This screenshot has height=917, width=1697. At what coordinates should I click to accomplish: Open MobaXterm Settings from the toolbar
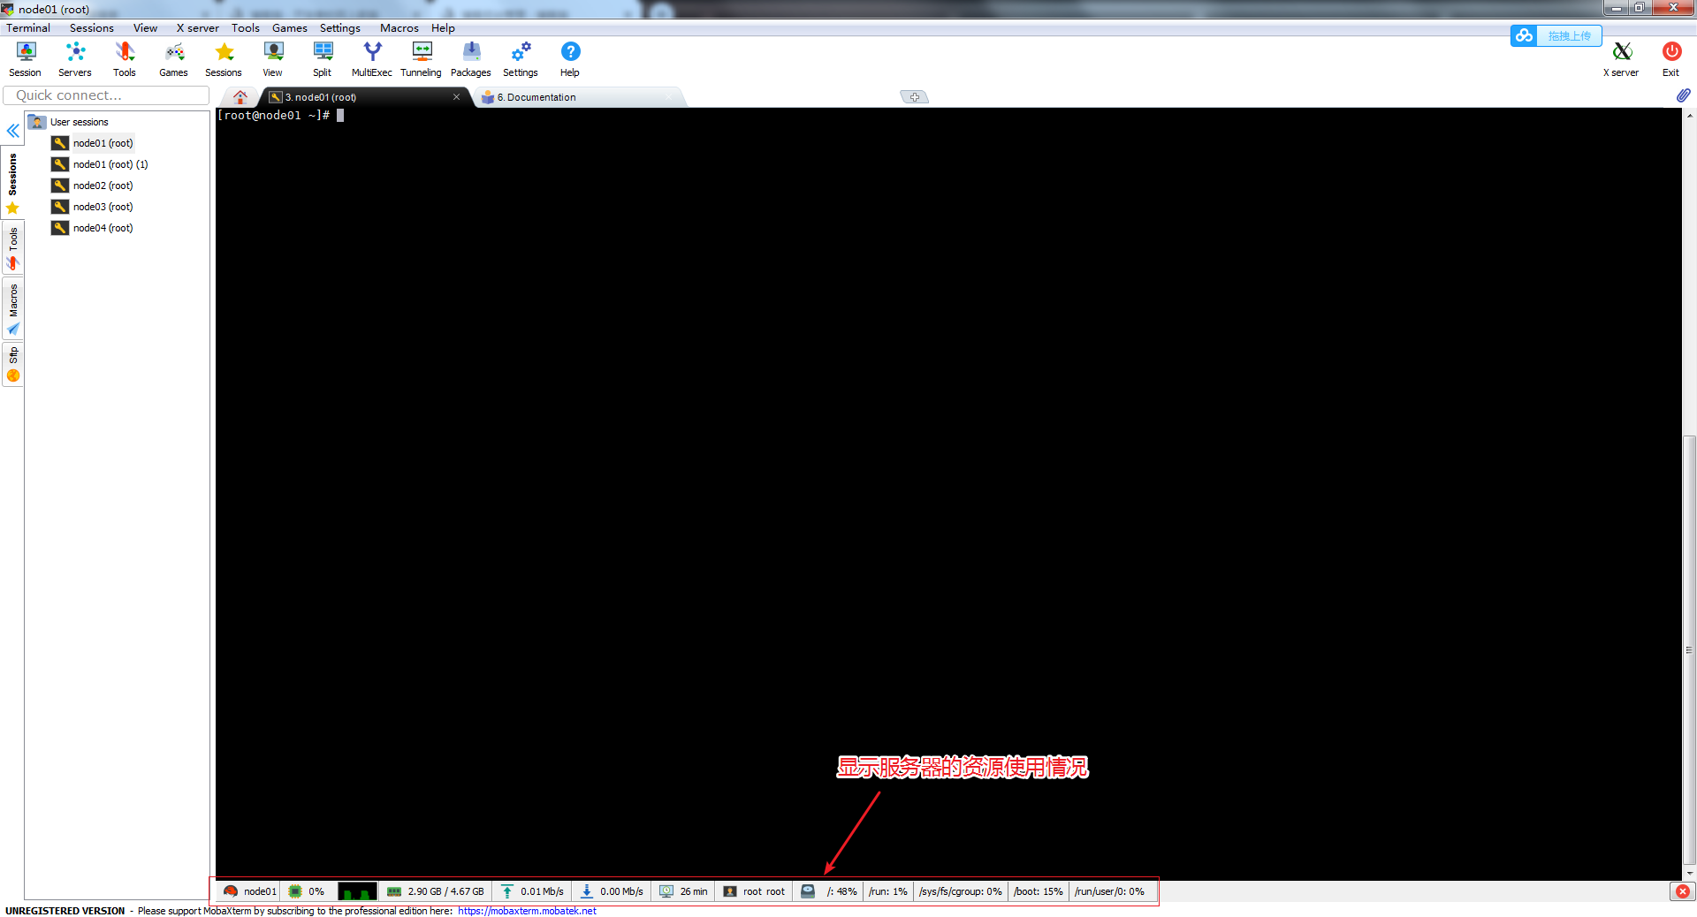[520, 57]
